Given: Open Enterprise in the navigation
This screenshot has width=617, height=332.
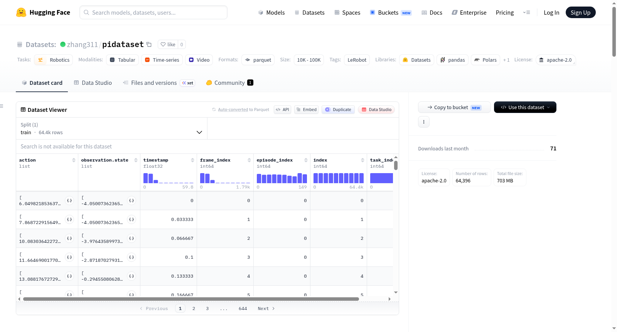Looking at the screenshot, I should [469, 13].
